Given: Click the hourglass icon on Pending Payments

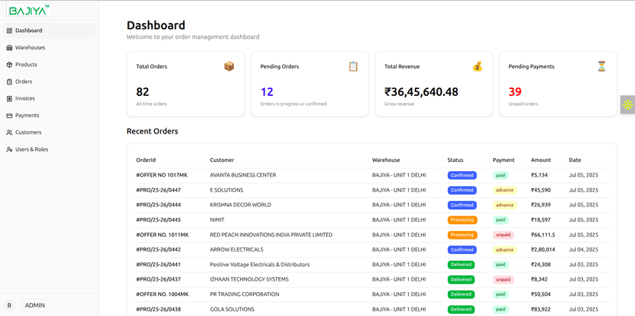Looking at the screenshot, I should click(x=602, y=66).
